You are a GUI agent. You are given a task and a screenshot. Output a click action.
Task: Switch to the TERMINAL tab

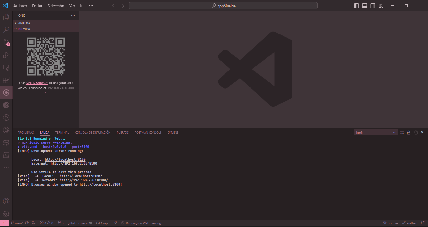point(62,133)
